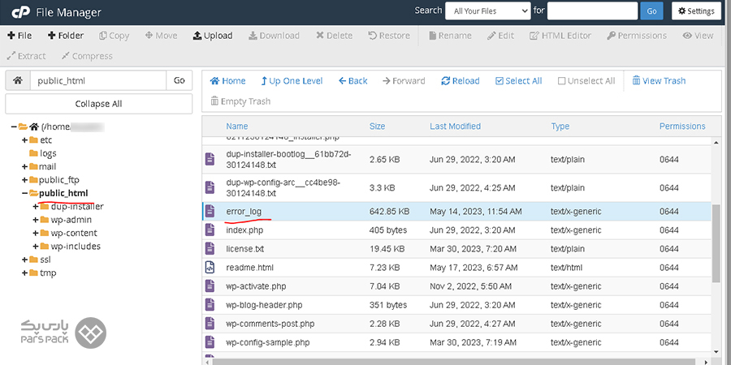Expand the mail folder in tree
Screen dimensions: 731x365
[x=24, y=166]
